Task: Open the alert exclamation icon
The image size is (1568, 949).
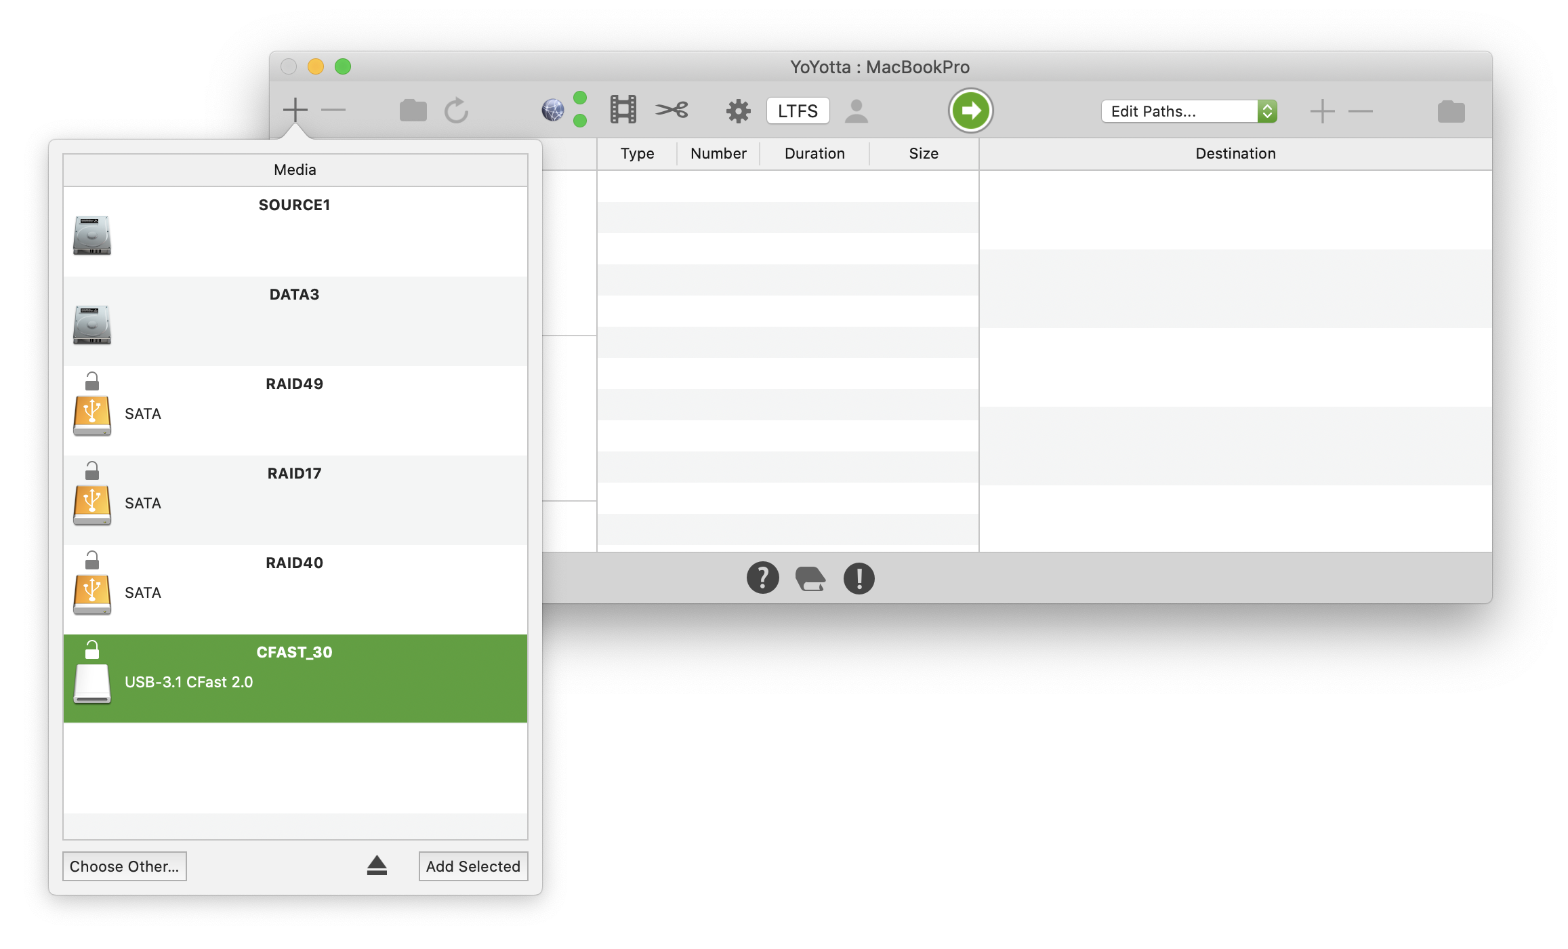Action: 859,578
